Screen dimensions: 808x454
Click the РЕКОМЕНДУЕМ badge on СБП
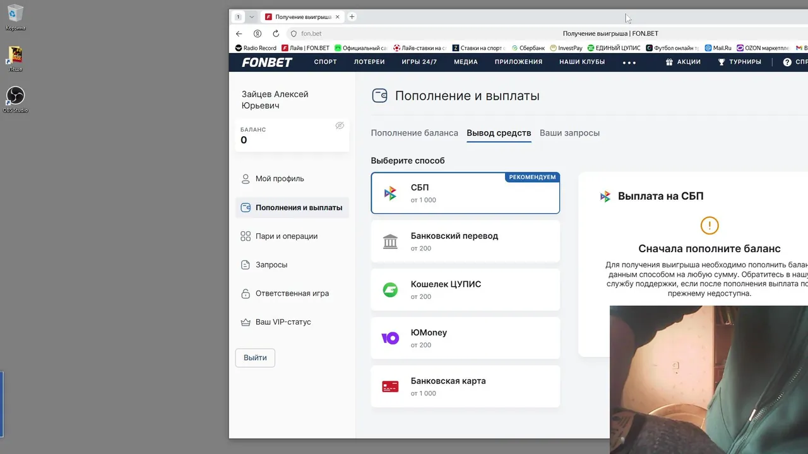(x=532, y=177)
